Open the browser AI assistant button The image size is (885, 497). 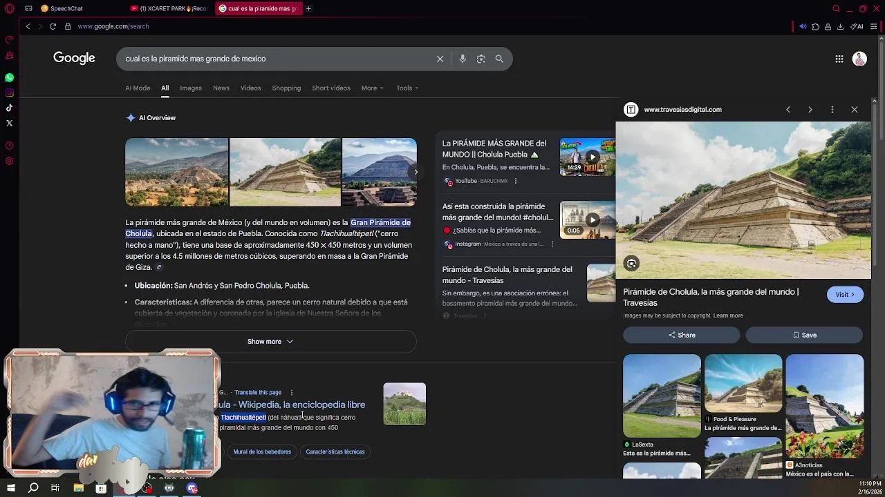[857, 26]
